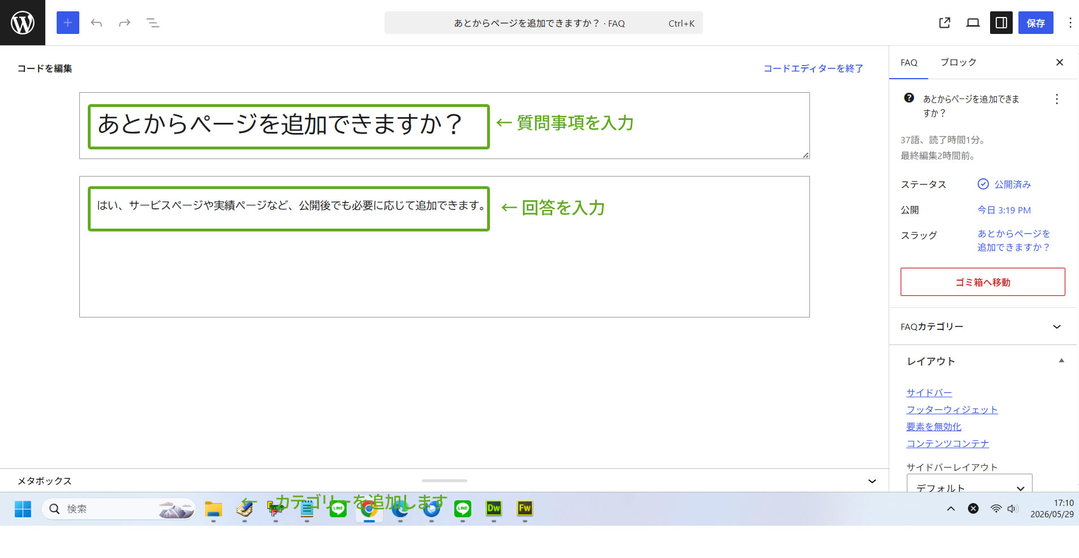Edit the publish date 今日 3:19 PM

coord(1004,210)
